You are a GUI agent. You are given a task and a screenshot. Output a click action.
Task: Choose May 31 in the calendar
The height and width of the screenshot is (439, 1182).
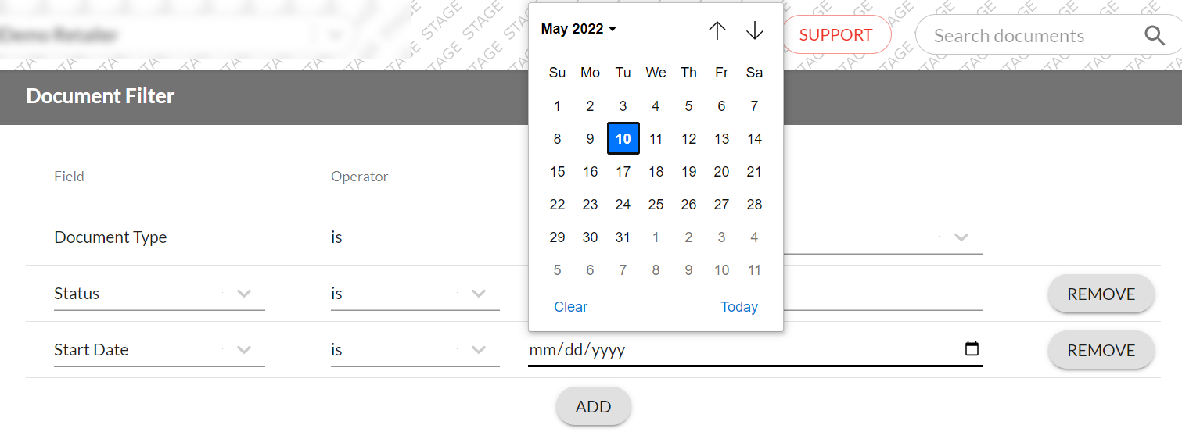623,237
